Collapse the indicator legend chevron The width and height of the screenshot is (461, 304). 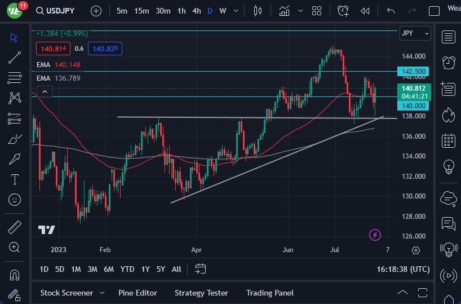point(45,91)
